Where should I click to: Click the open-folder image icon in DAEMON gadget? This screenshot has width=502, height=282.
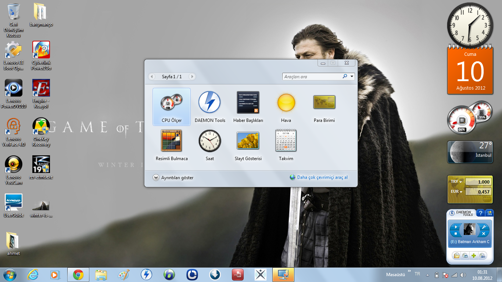tap(457, 256)
